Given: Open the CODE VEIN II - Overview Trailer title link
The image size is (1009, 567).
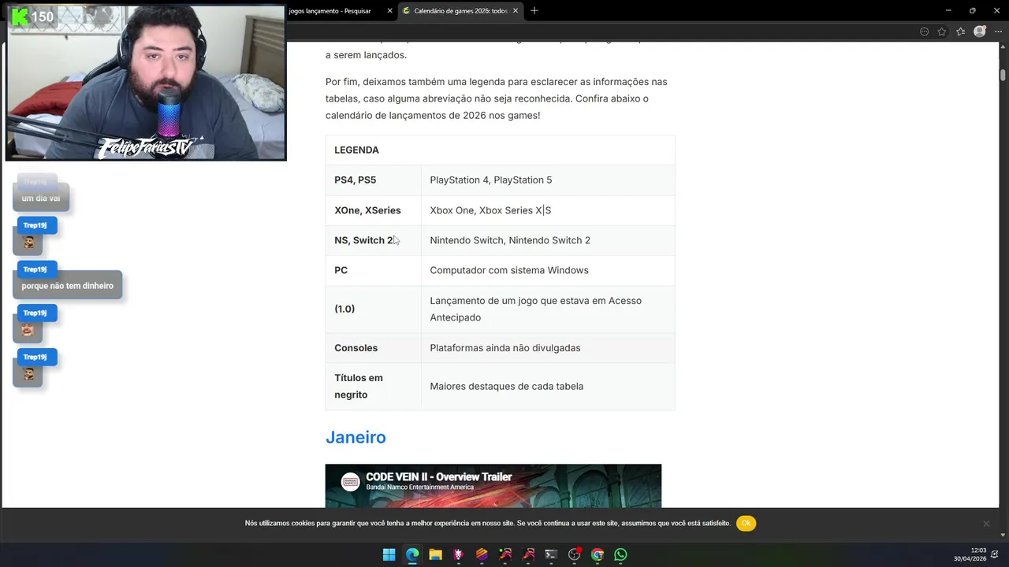Looking at the screenshot, I should click(x=439, y=476).
